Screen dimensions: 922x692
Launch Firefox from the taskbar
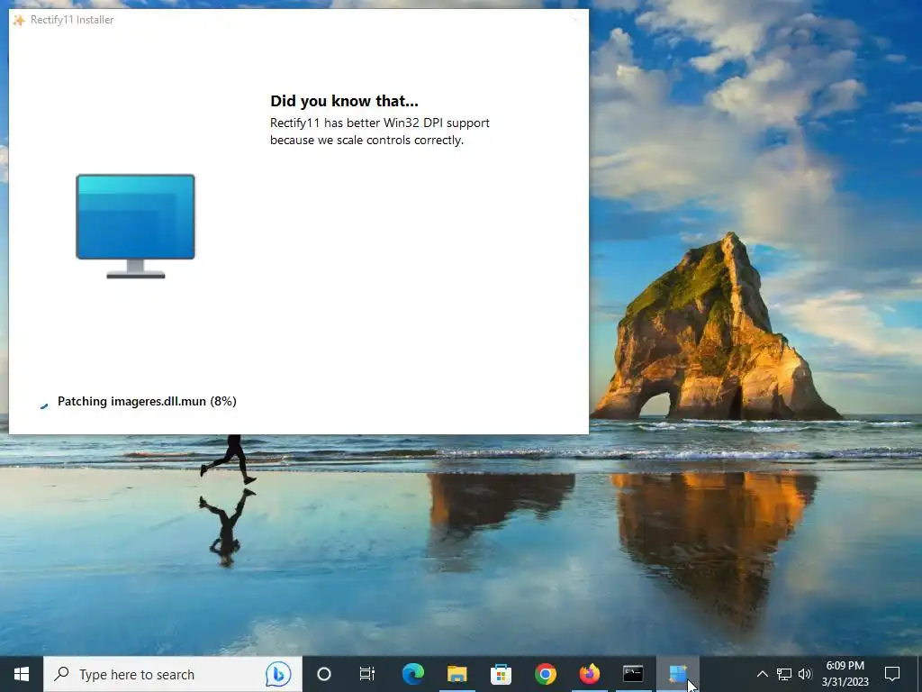(x=589, y=674)
